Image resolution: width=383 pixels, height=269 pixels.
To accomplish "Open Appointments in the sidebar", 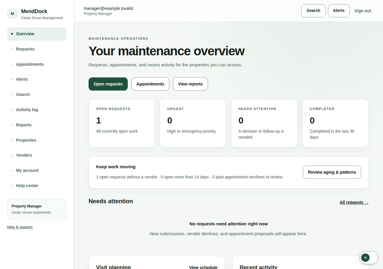I will point(37,64).
